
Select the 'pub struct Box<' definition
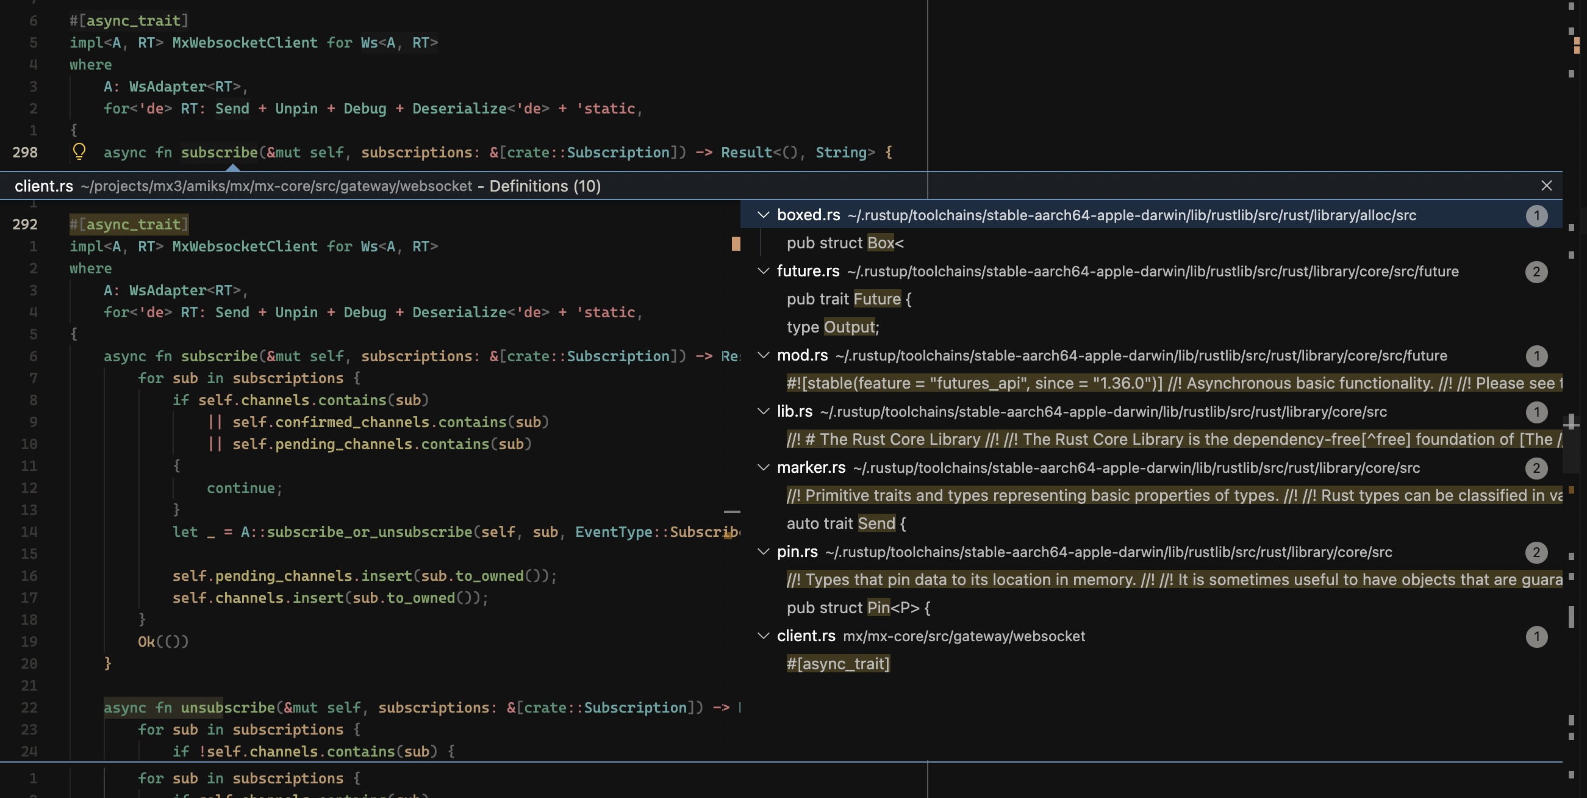pos(845,243)
